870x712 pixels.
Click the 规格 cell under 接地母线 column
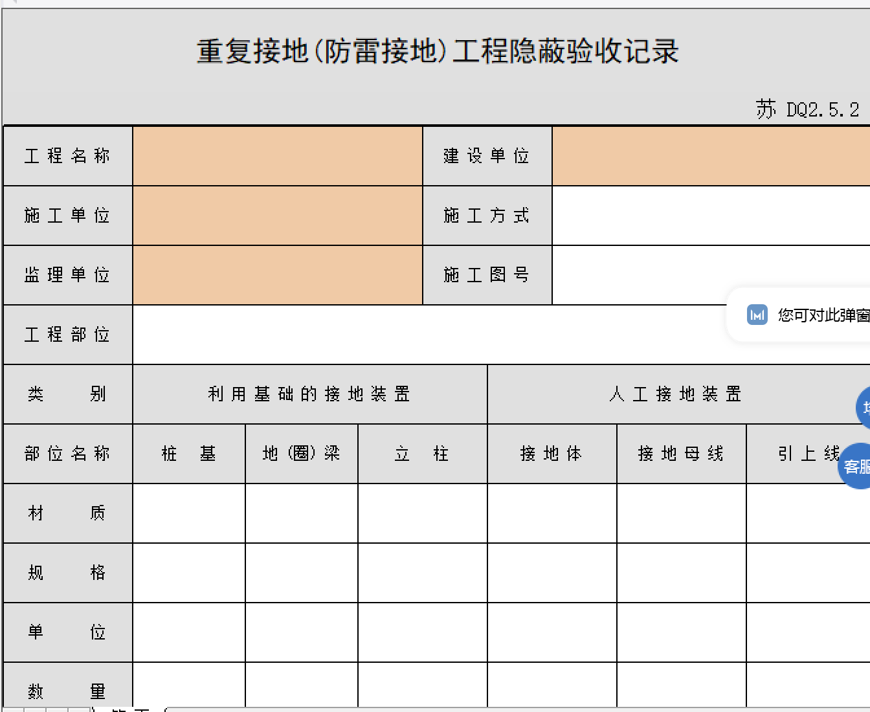point(681,573)
